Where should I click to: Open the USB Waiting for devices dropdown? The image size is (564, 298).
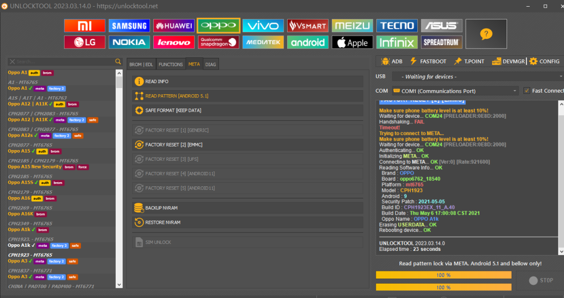(x=477, y=76)
